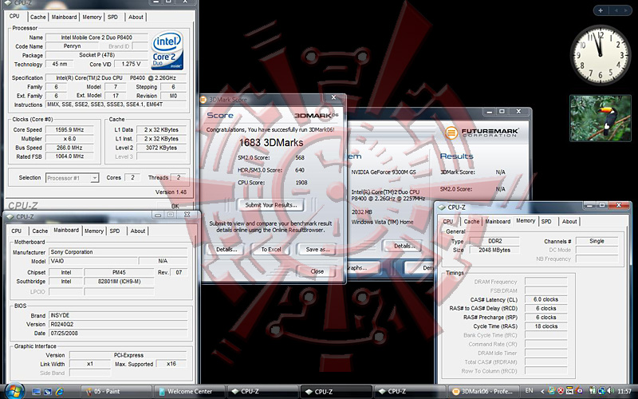
Task: Open the Windows Start orb
Action: 15,391
